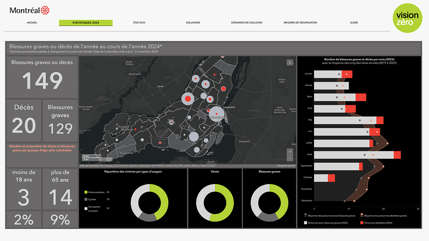Switch to the ÉTAT 2023 tab

coord(139,23)
